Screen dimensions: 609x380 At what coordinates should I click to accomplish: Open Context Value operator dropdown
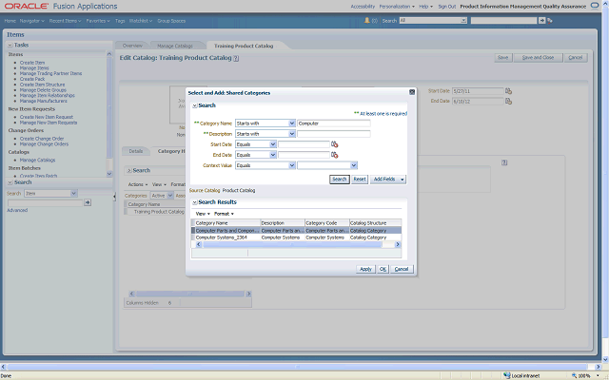pyautogui.click(x=292, y=165)
